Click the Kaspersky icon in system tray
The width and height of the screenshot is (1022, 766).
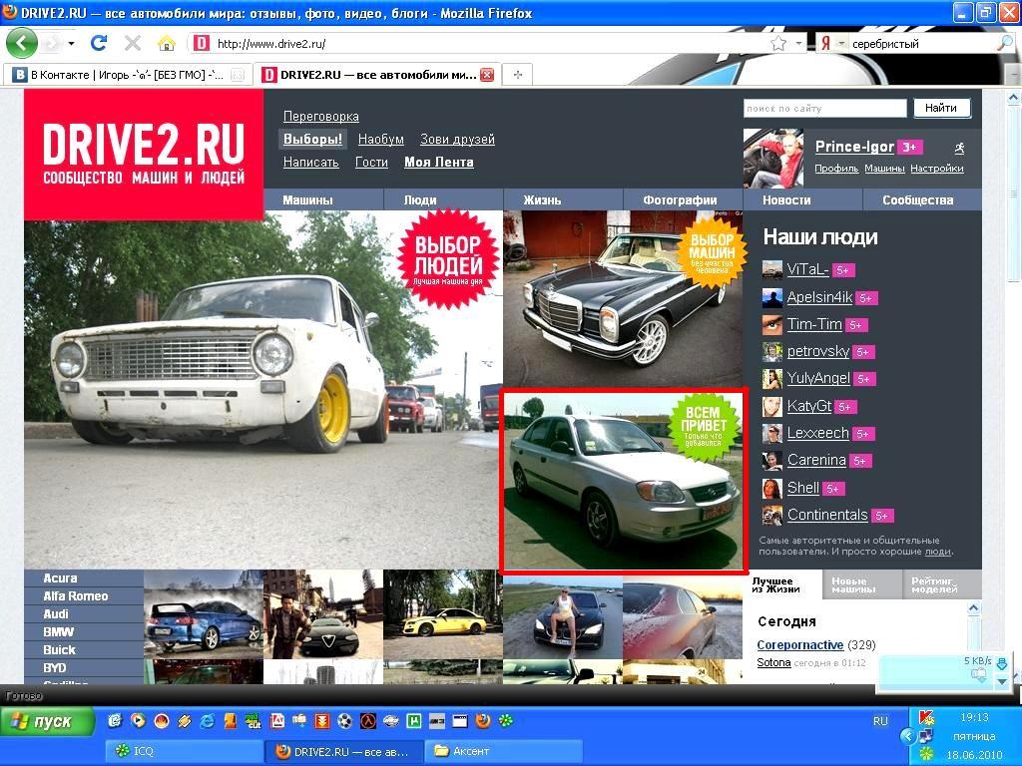(926, 717)
